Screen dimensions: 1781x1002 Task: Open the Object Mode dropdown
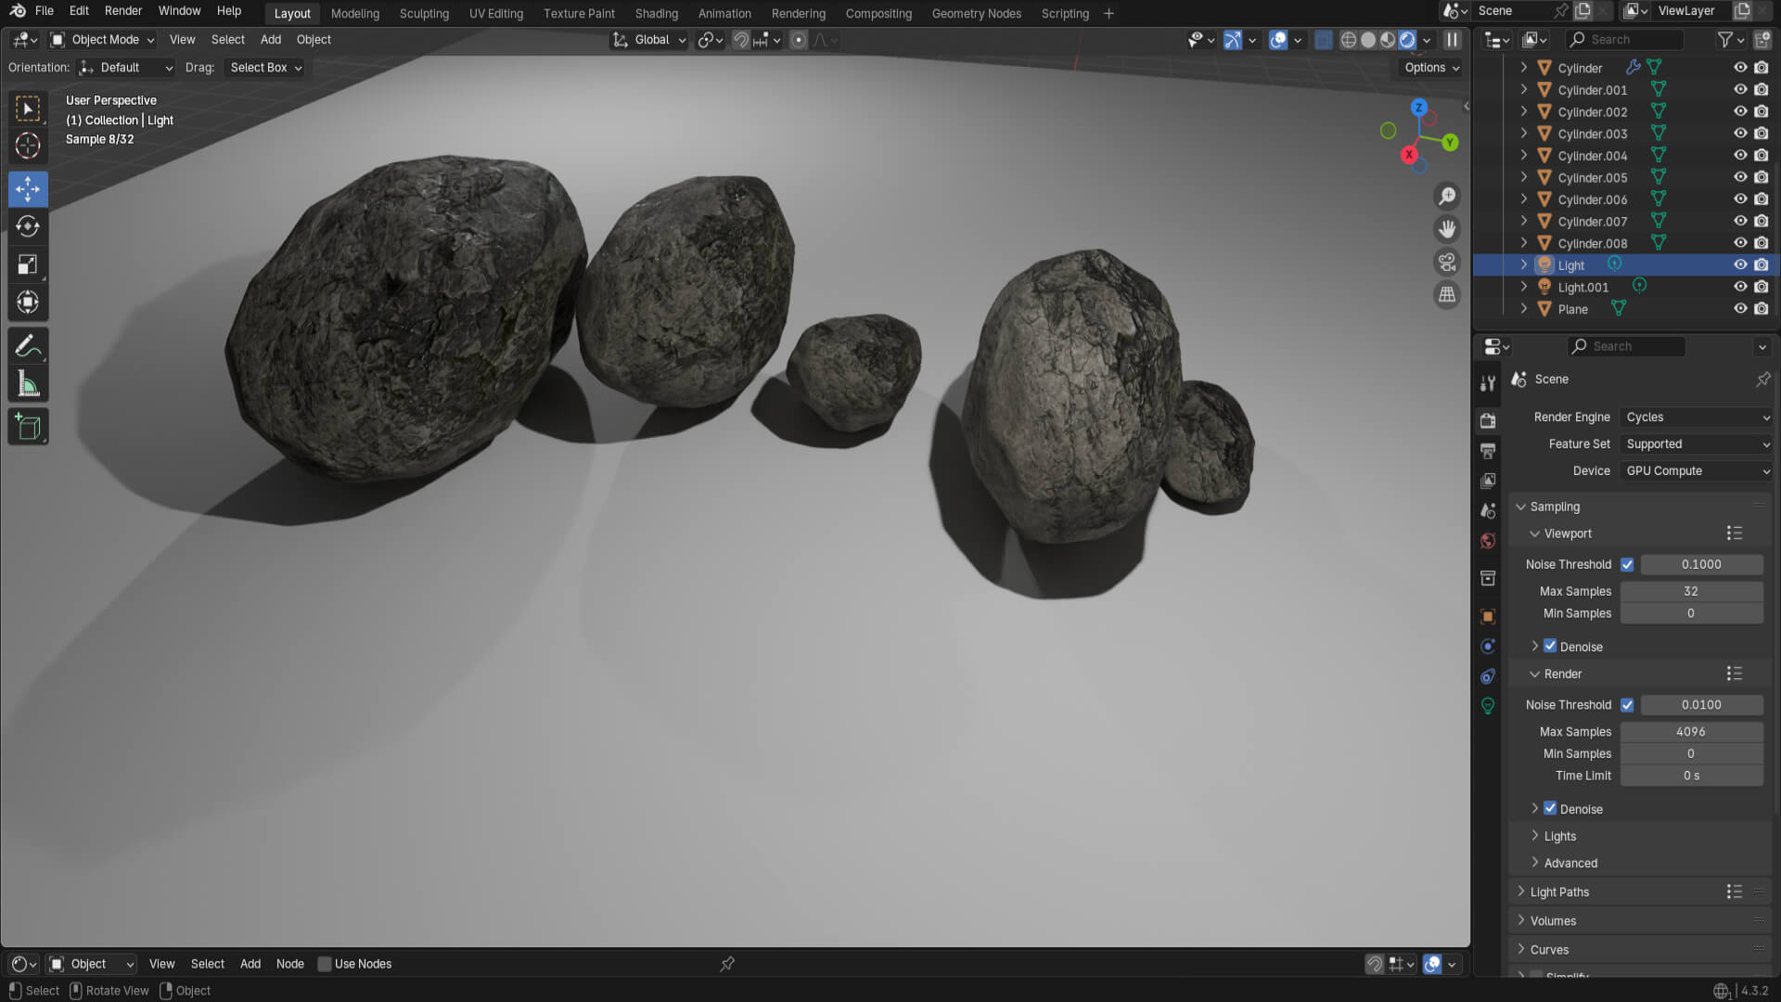coord(103,40)
